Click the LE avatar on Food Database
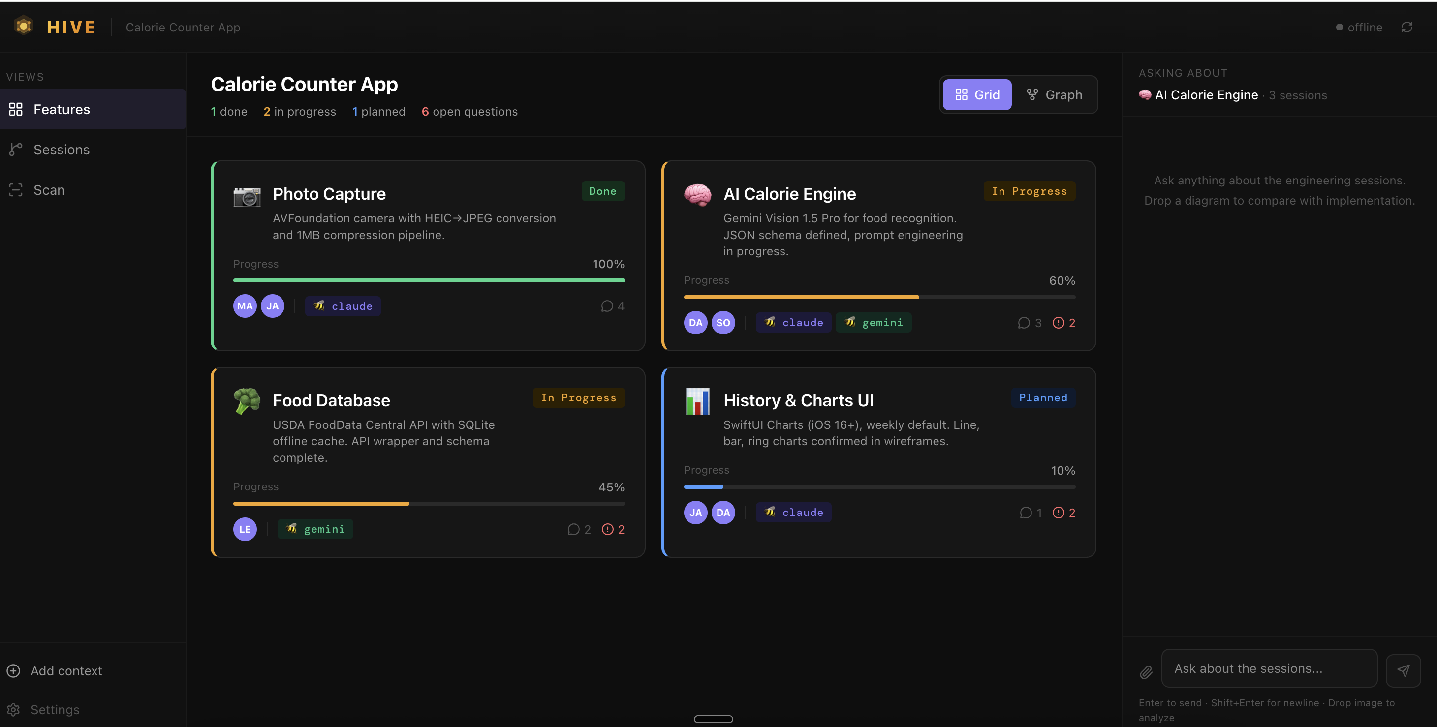 click(245, 529)
